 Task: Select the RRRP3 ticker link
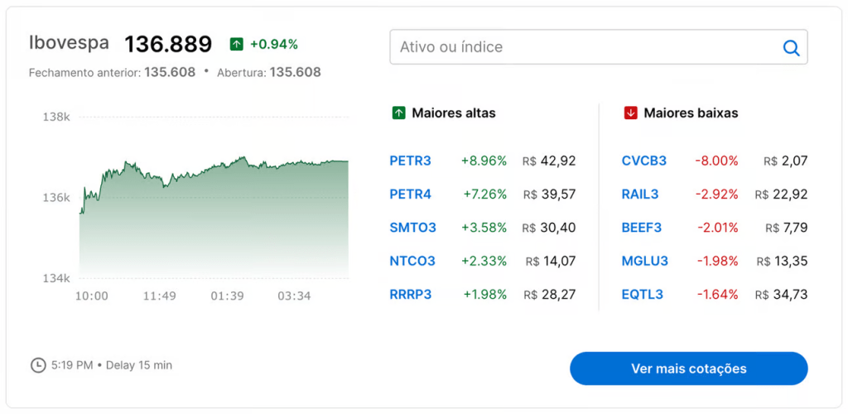coord(411,294)
